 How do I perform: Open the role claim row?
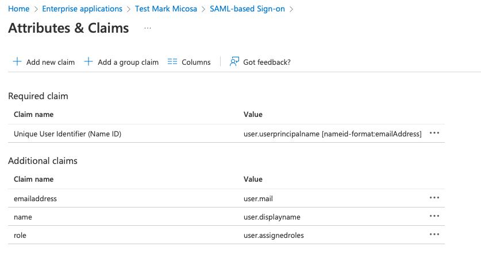click(x=20, y=235)
